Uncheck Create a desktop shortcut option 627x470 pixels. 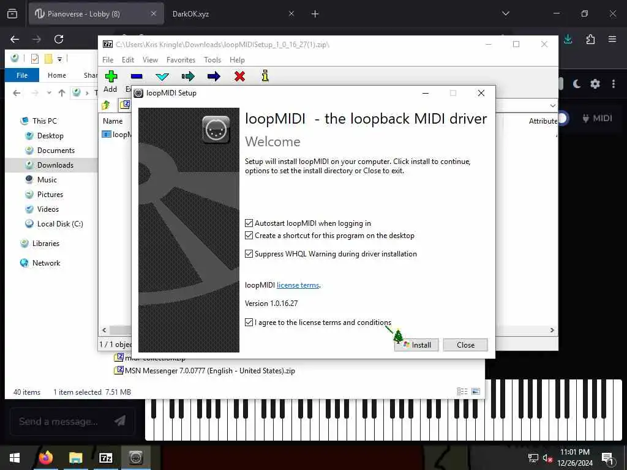coord(249,236)
